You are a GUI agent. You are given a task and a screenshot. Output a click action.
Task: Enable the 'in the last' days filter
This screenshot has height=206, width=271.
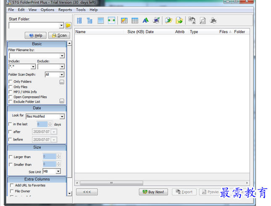coord(10,124)
